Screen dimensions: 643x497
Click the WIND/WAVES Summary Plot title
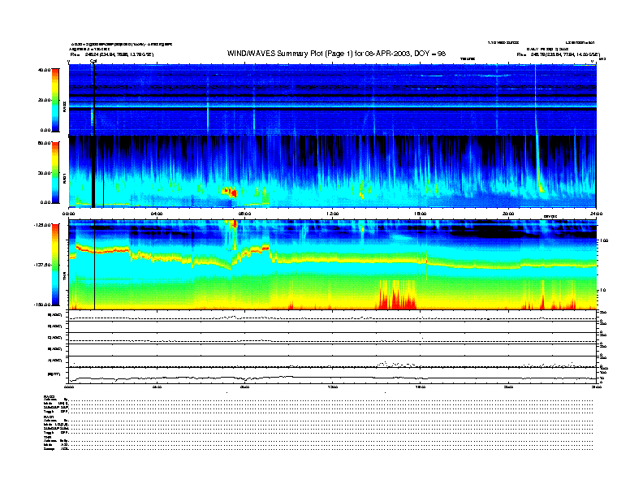(336, 54)
